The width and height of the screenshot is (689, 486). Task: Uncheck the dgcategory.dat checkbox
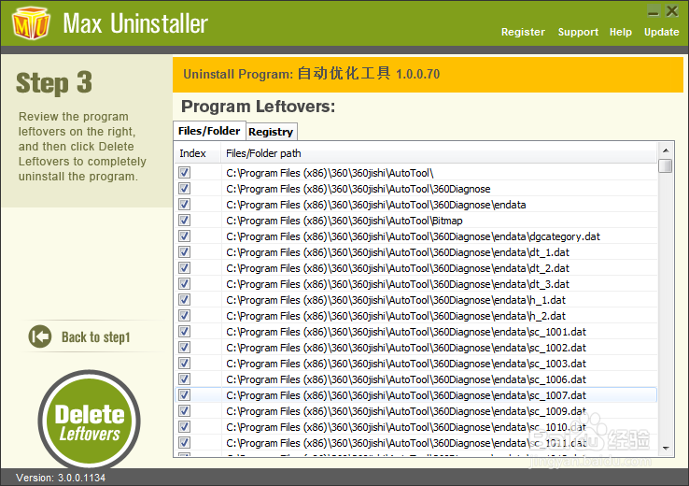185,236
